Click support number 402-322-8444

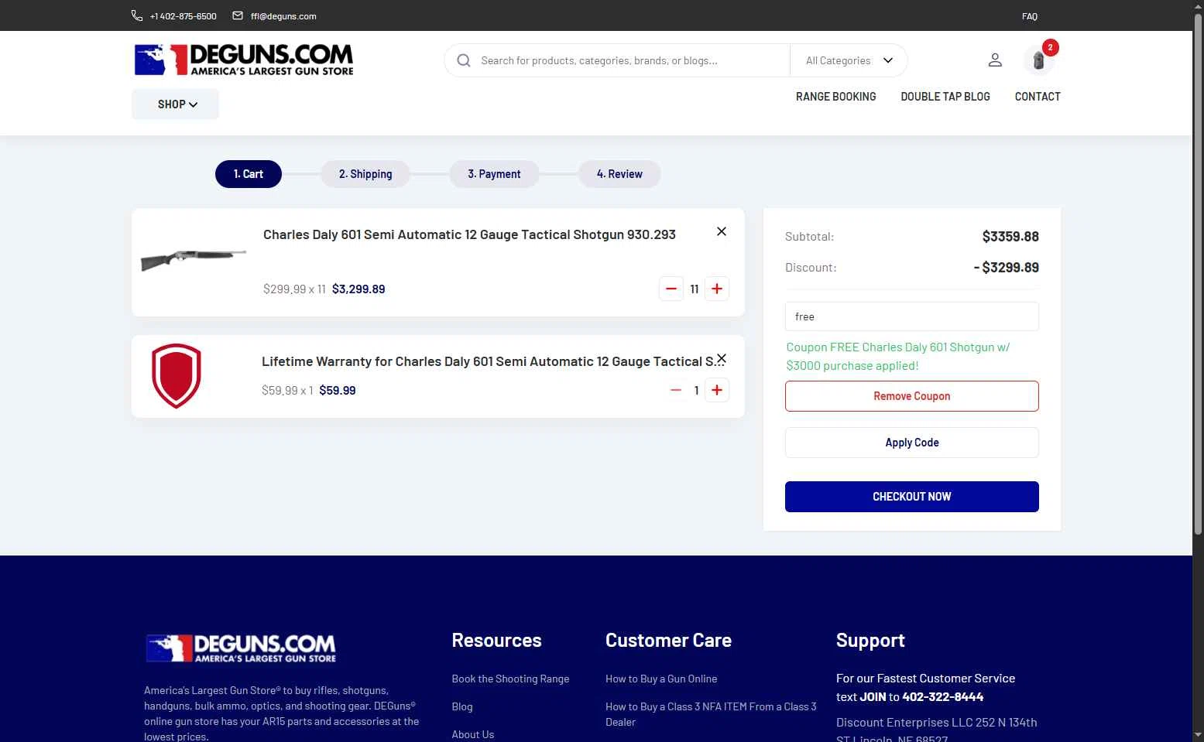[943, 697]
